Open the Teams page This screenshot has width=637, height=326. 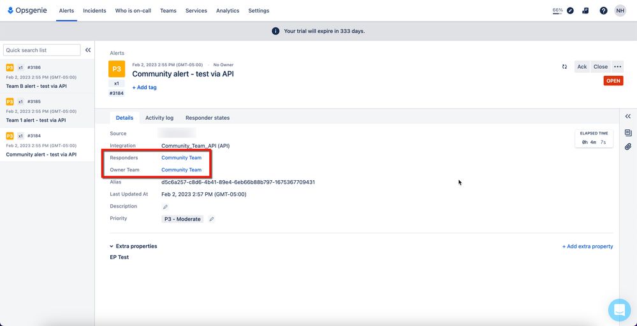pos(168,11)
